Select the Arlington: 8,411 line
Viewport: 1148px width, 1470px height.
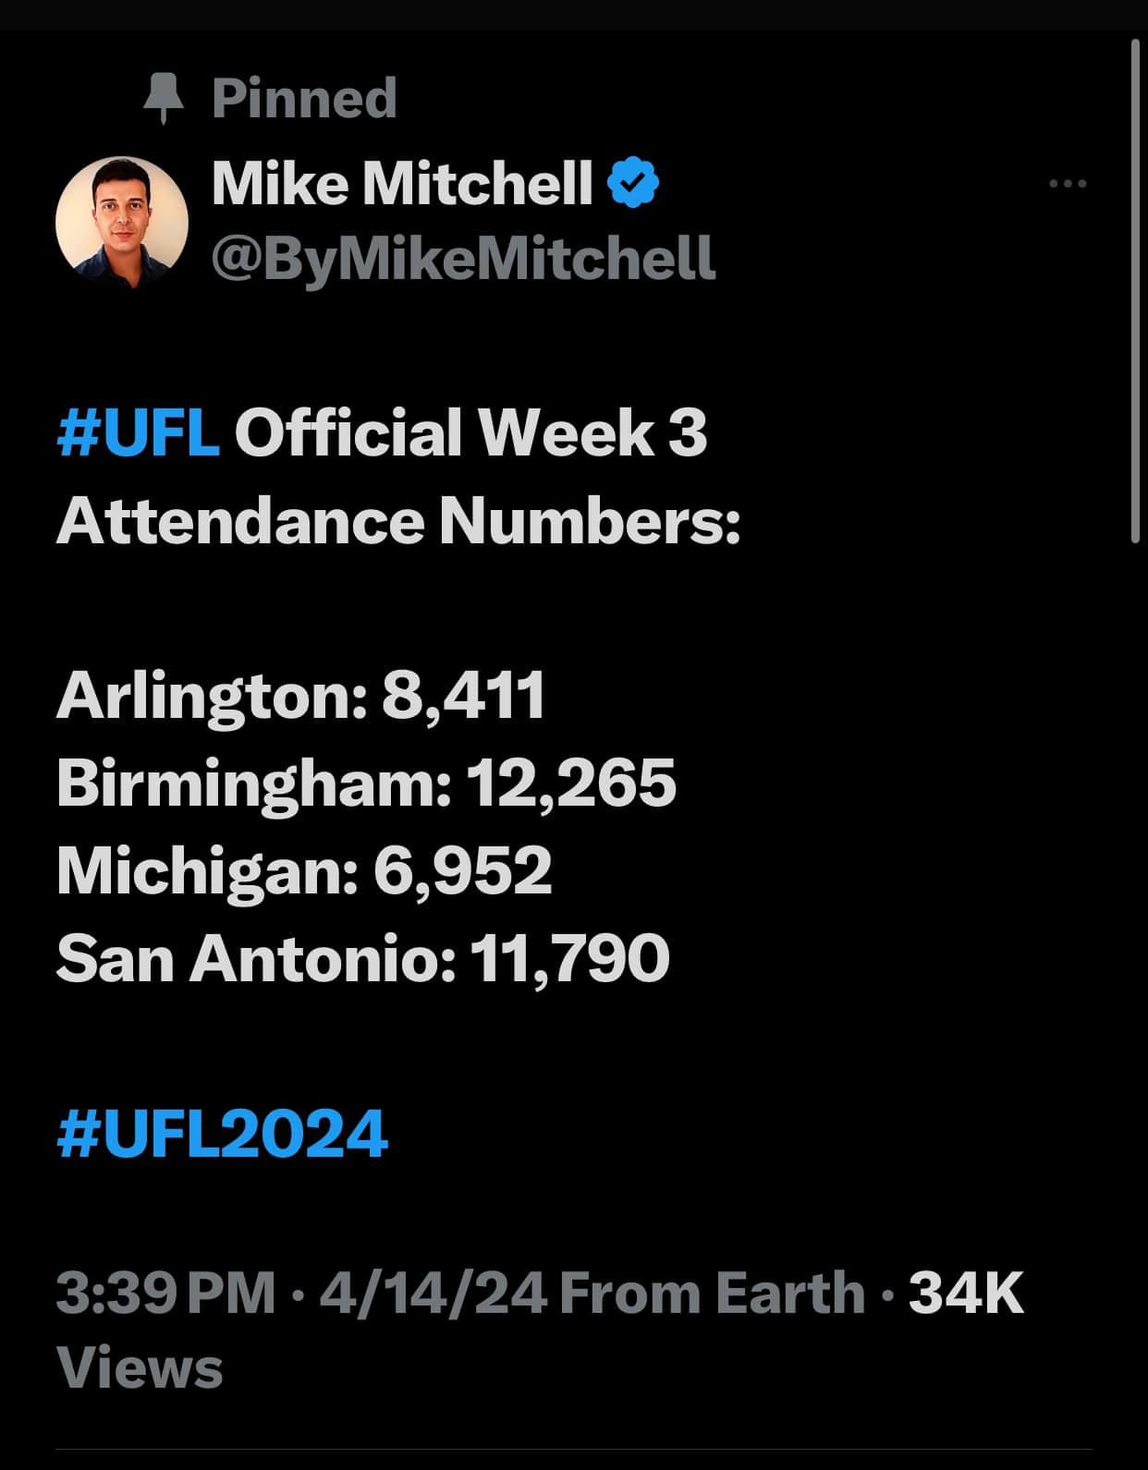pos(301,696)
